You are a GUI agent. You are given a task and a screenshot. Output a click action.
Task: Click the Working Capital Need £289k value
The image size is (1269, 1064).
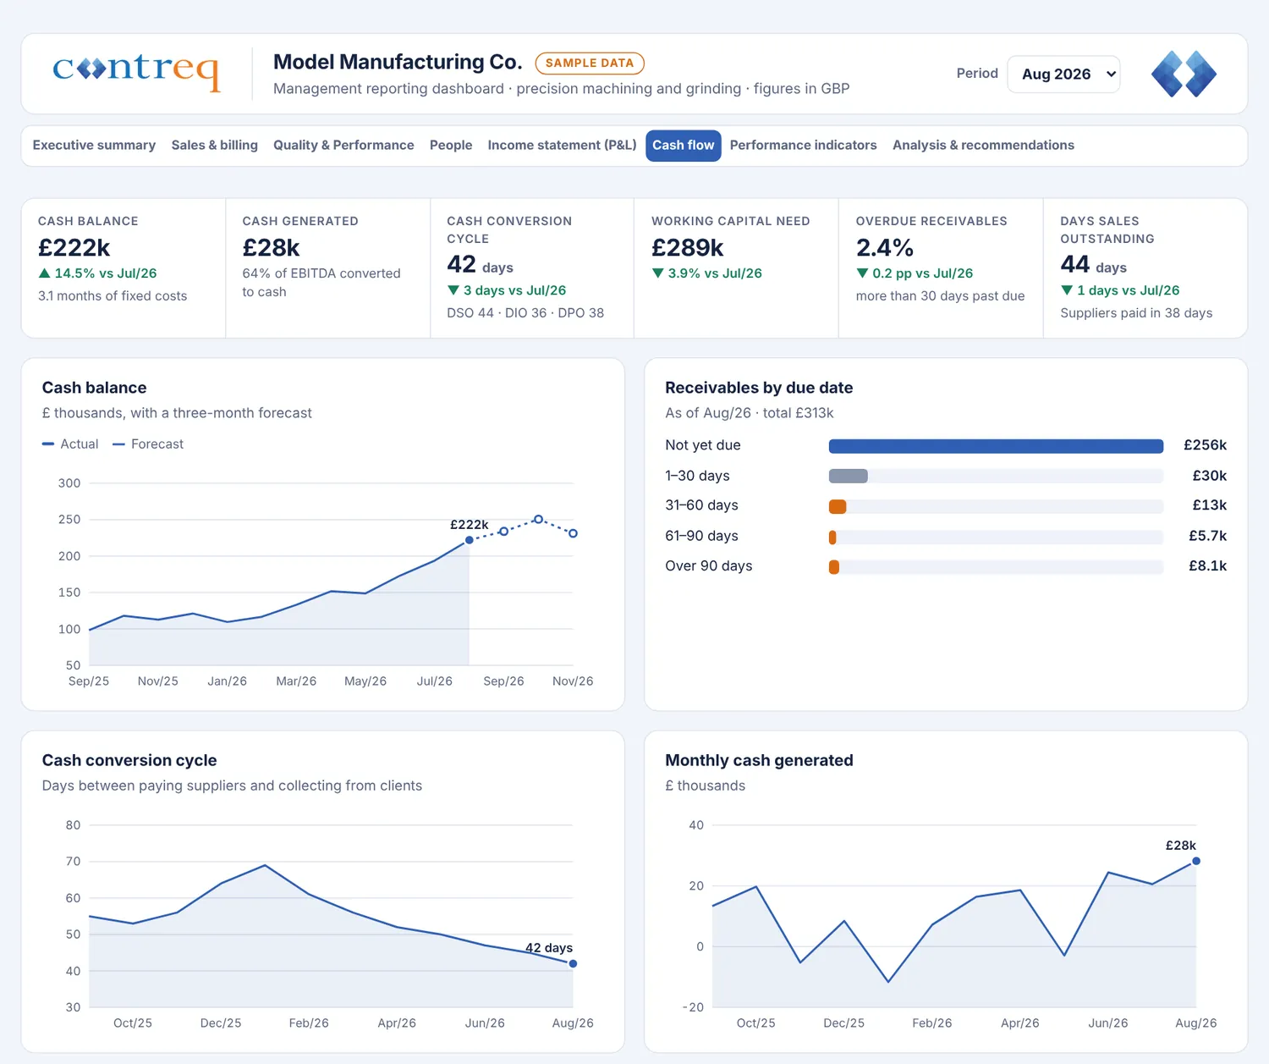point(688,248)
